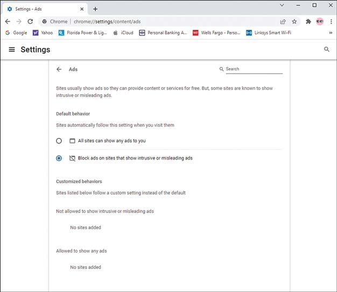Go back from Ads using the arrow
The image size is (337, 292).
click(x=59, y=69)
